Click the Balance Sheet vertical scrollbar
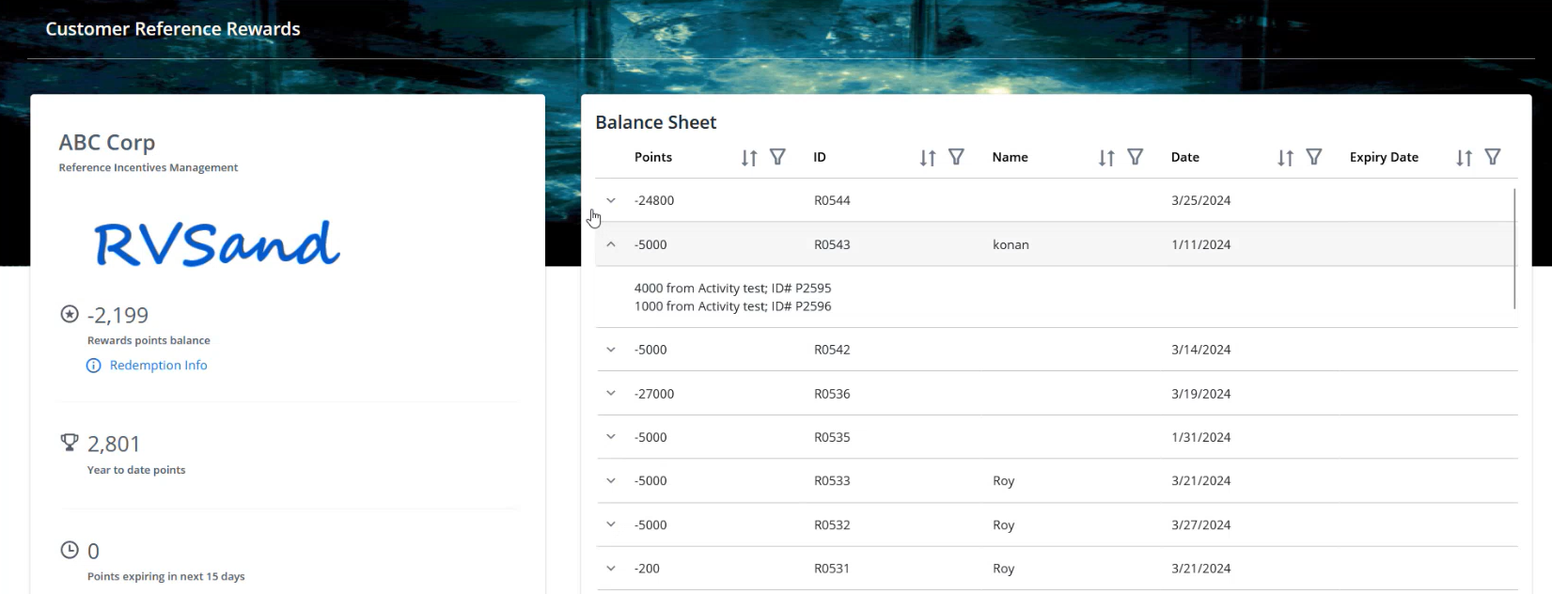 coord(1514,249)
